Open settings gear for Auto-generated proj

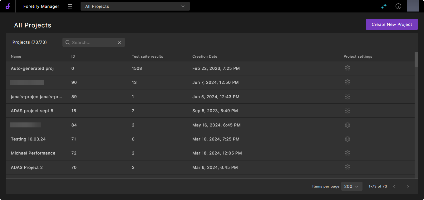pyautogui.click(x=347, y=68)
